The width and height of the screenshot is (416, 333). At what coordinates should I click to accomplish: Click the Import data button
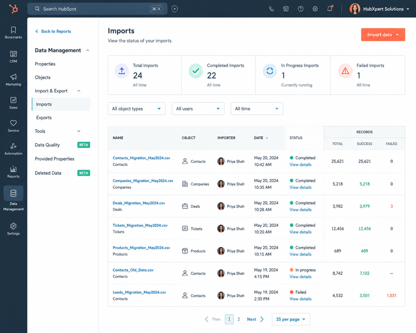coord(383,34)
